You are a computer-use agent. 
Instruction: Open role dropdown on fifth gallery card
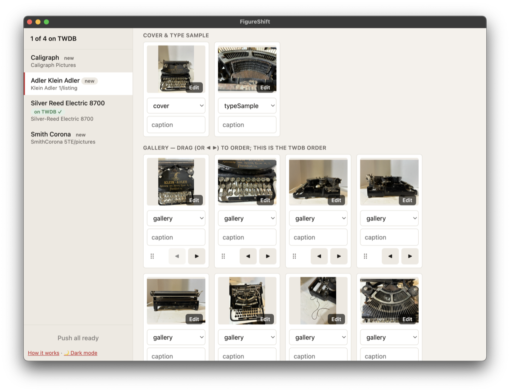click(176, 338)
